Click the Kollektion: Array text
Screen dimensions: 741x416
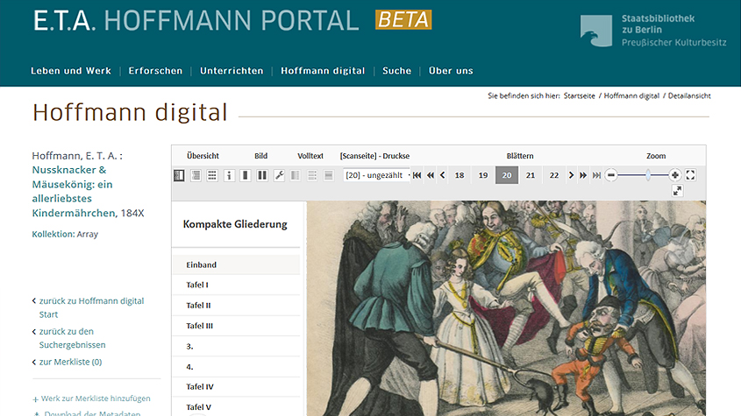(65, 234)
